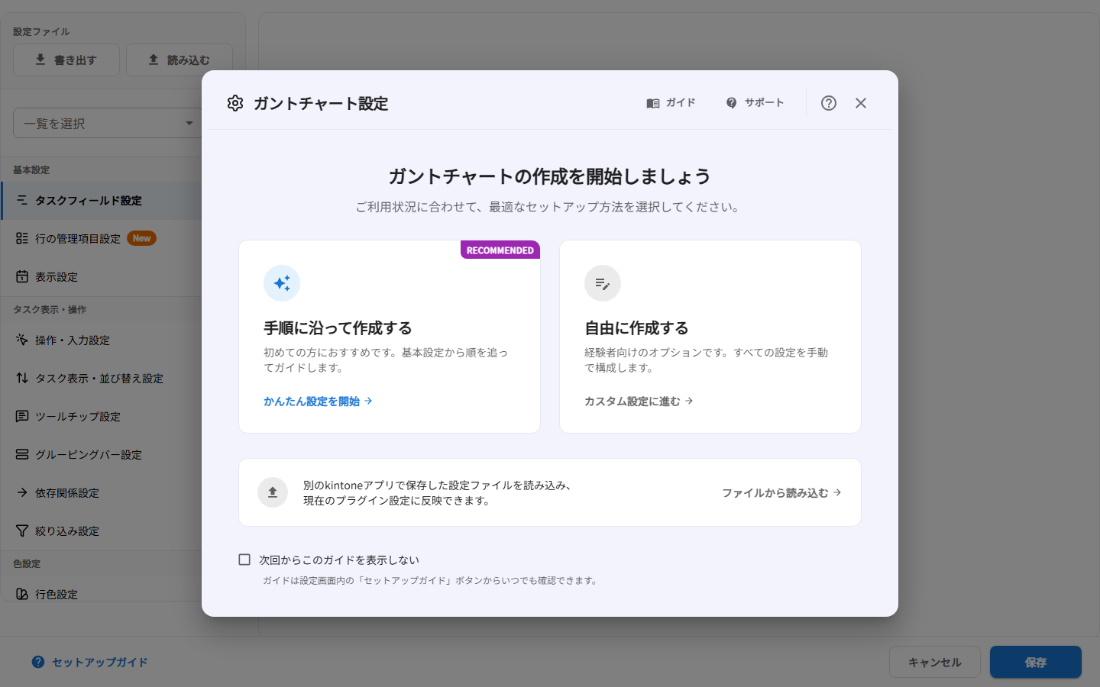Image resolution: width=1100 pixels, height=687 pixels.
Task: Select the 手順に沿って作成する card title
Action: (338, 328)
